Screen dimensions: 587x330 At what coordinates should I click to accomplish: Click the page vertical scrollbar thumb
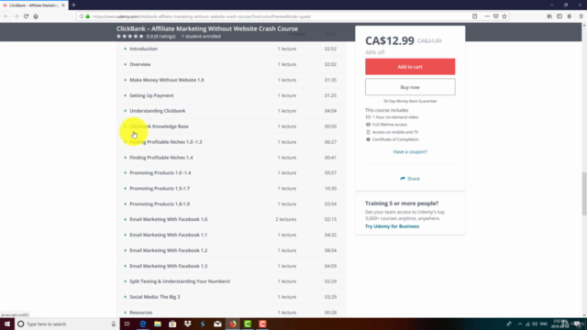point(584,193)
